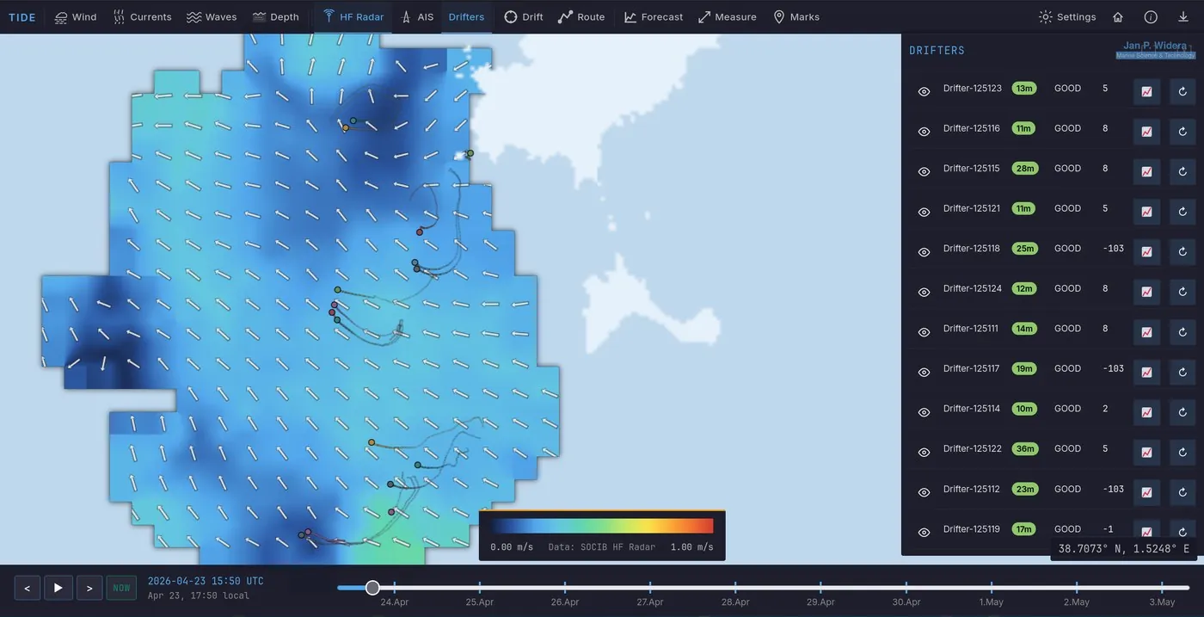The height and width of the screenshot is (617, 1204).
Task: Open chart for Drifter-125118
Action: 1146,252
